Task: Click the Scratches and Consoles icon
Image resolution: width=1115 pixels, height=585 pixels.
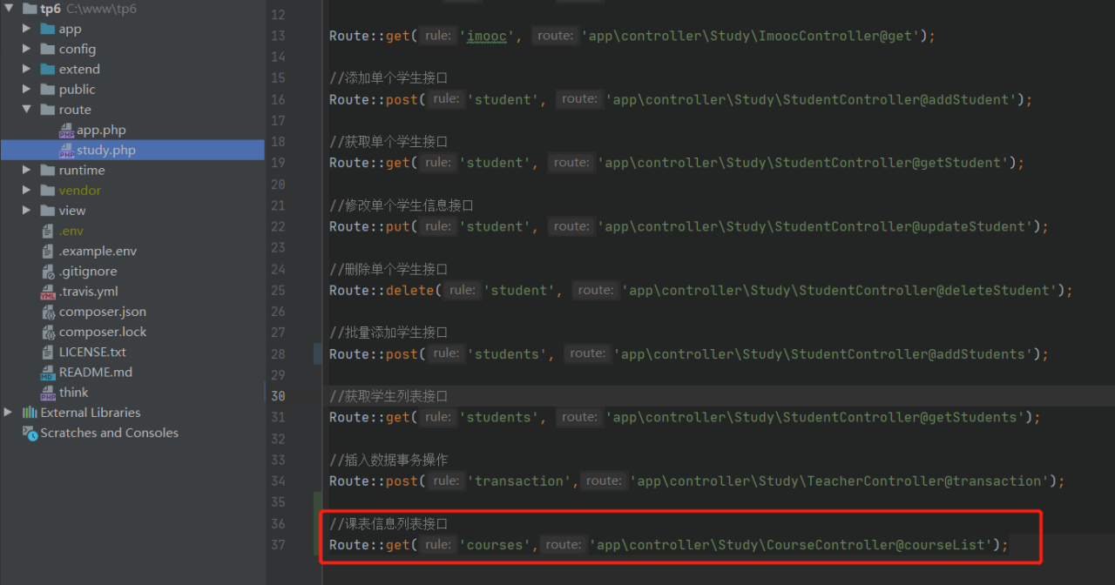Action: [x=30, y=433]
